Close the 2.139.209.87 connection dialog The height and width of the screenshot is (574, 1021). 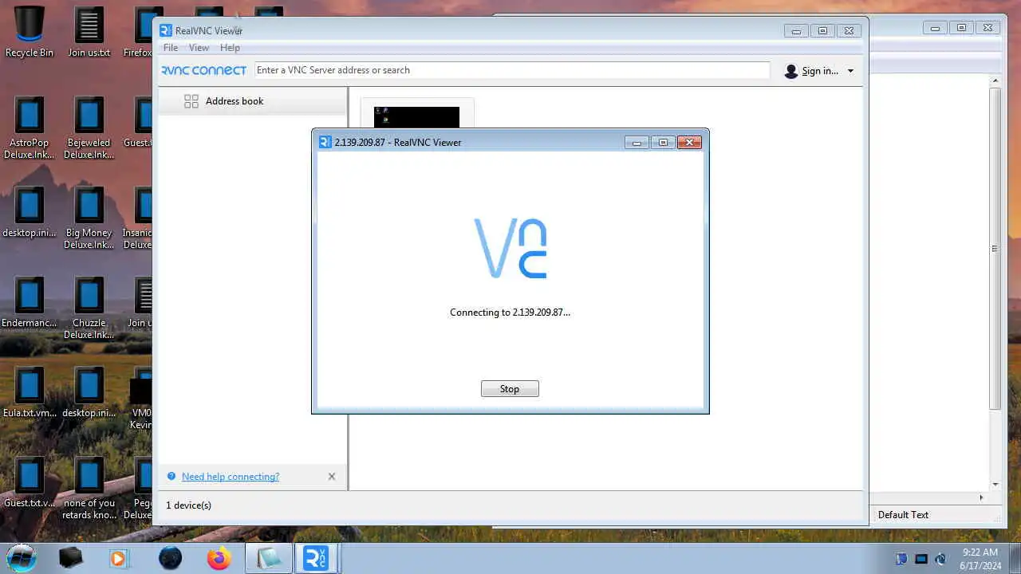pos(689,143)
